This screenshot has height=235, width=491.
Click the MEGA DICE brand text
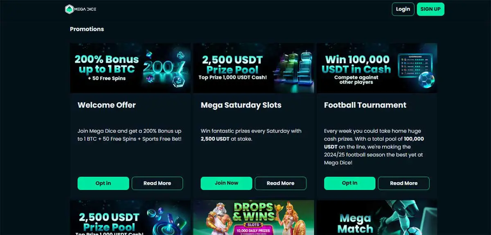pos(86,9)
